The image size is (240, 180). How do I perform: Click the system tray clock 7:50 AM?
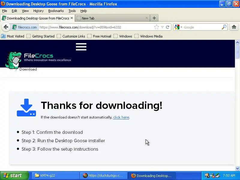point(229,175)
